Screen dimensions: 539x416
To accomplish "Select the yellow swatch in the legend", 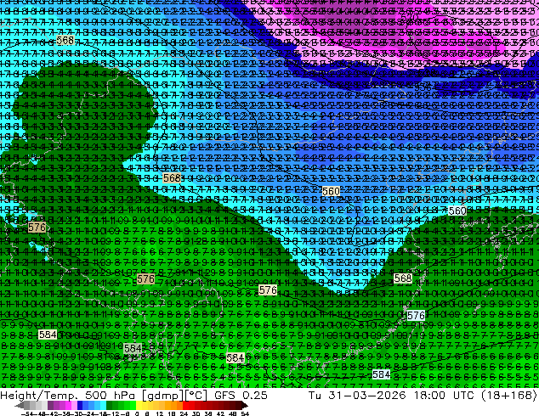I will click(x=139, y=406).
